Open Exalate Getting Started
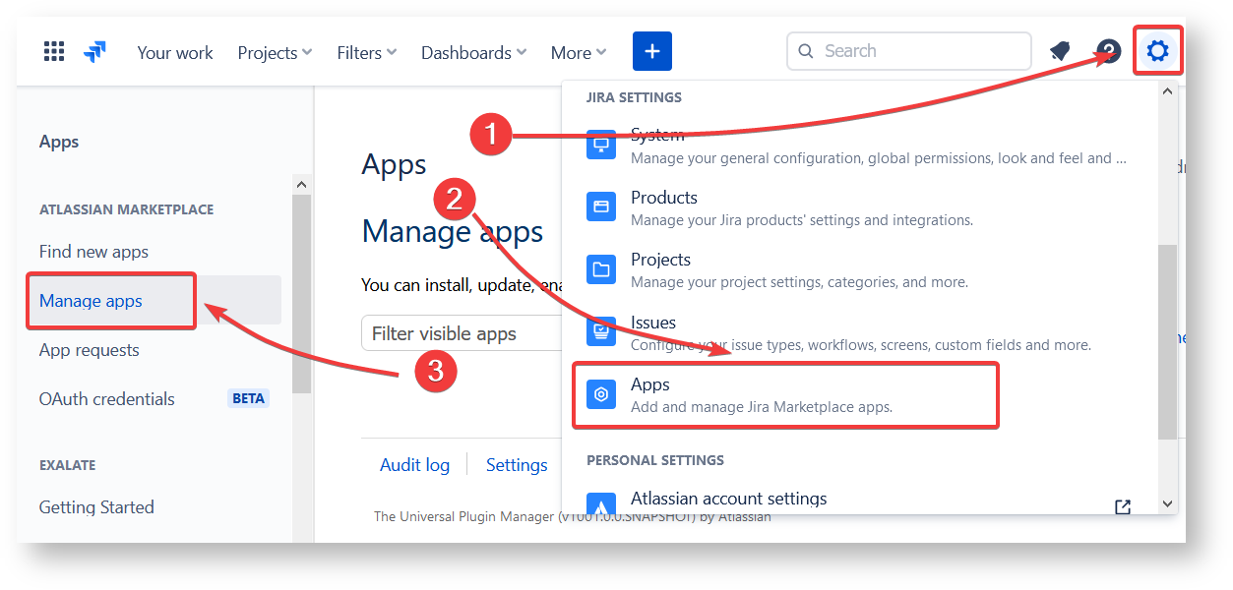Screen dimensions: 1233x590 point(96,507)
